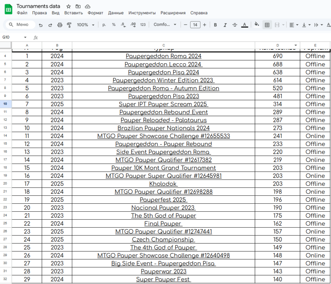Open the font family dropdown
The height and width of the screenshot is (284, 331).
tap(165, 25)
